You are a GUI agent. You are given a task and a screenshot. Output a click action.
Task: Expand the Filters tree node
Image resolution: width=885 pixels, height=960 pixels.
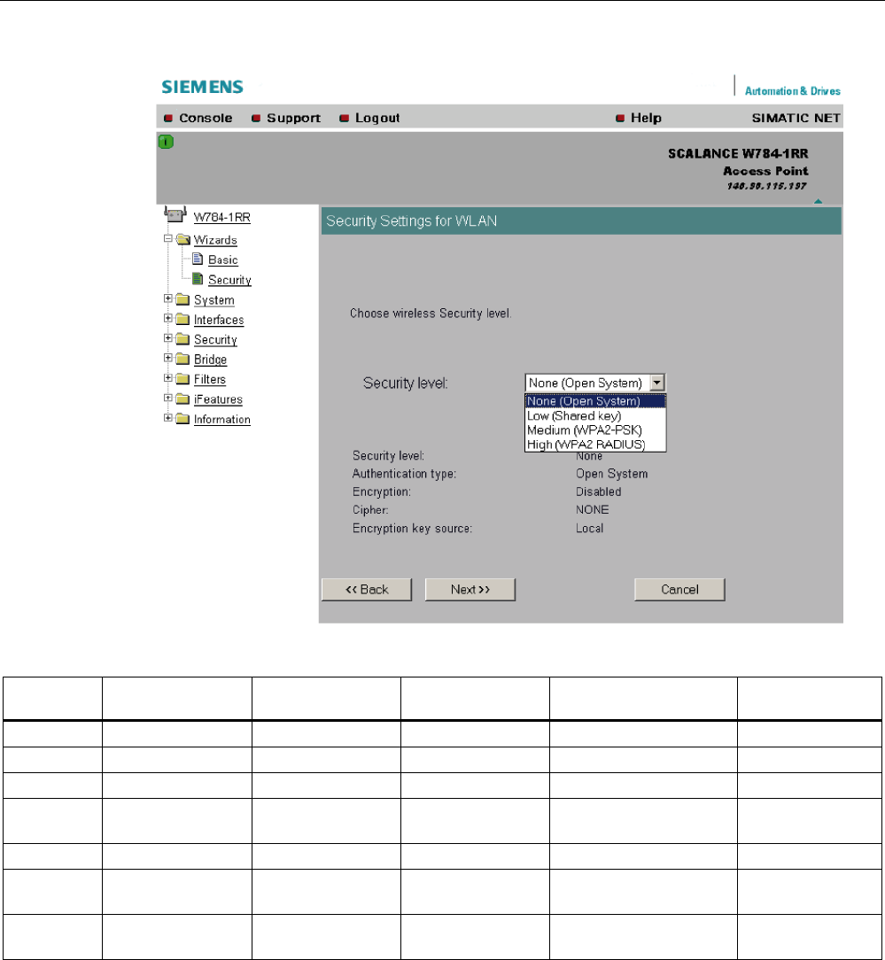coord(167,378)
